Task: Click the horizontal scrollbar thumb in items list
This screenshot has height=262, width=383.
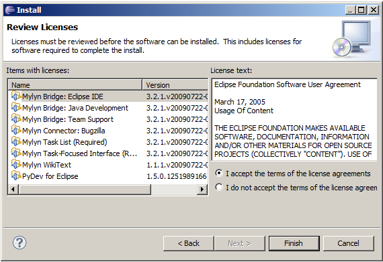Action: (x=85, y=189)
